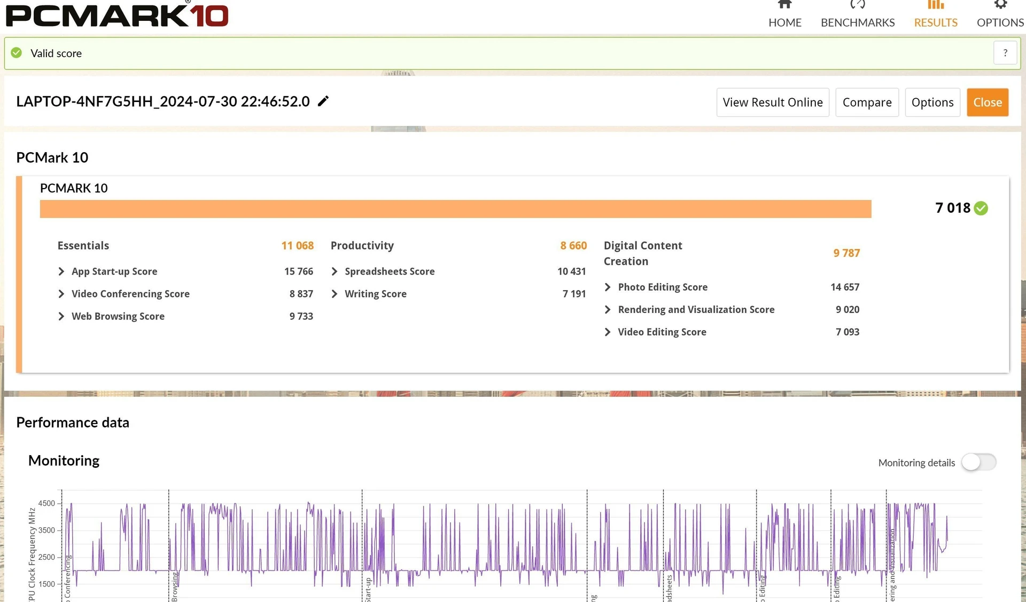1026x602 pixels.
Task: Click Spreadsheets value '10 431'
Action: pyautogui.click(x=572, y=271)
